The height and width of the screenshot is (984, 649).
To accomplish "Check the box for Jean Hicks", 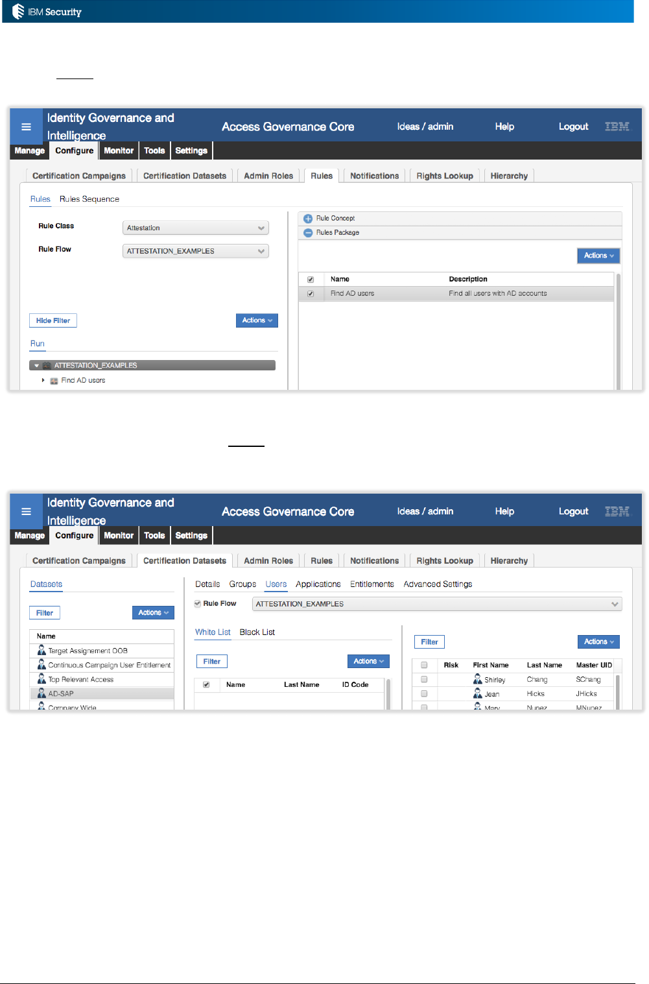I will pyautogui.click(x=424, y=693).
